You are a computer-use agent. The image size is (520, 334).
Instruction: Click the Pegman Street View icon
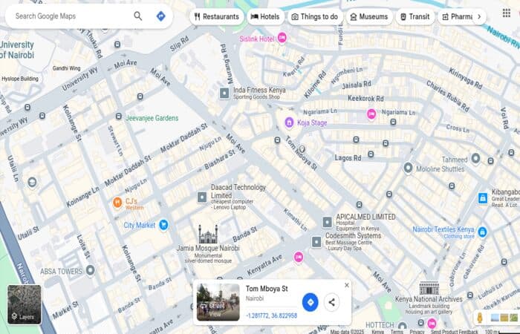(480, 318)
